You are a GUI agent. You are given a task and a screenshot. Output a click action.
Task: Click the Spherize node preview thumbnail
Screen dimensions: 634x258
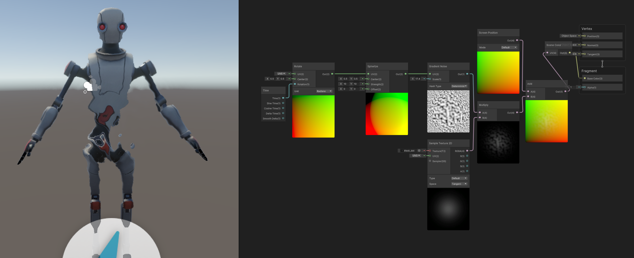point(387,114)
